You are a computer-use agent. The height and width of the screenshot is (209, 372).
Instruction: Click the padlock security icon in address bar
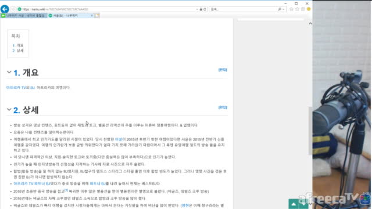pyautogui.click(x=201, y=9)
